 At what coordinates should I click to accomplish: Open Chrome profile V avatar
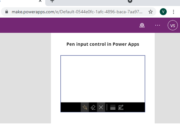[163, 12]
